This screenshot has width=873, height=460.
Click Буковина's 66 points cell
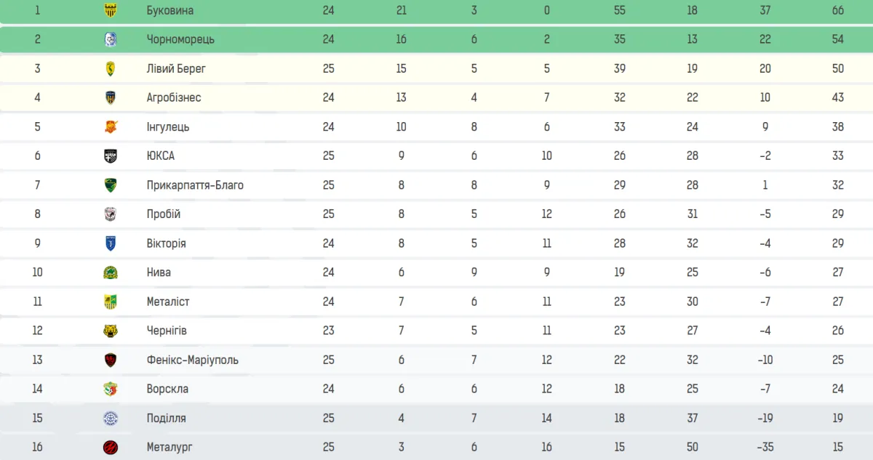838,10
